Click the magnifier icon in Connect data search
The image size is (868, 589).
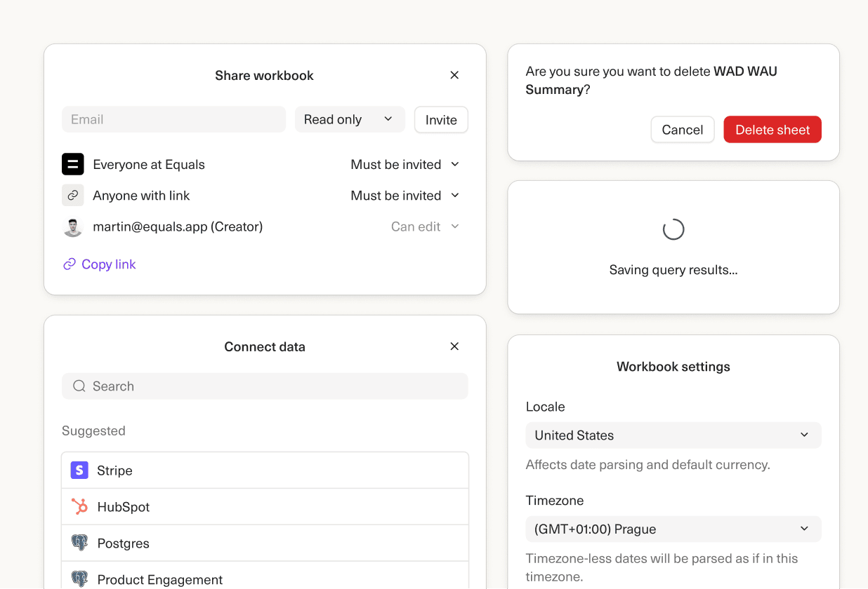click(x=79, y=386)
